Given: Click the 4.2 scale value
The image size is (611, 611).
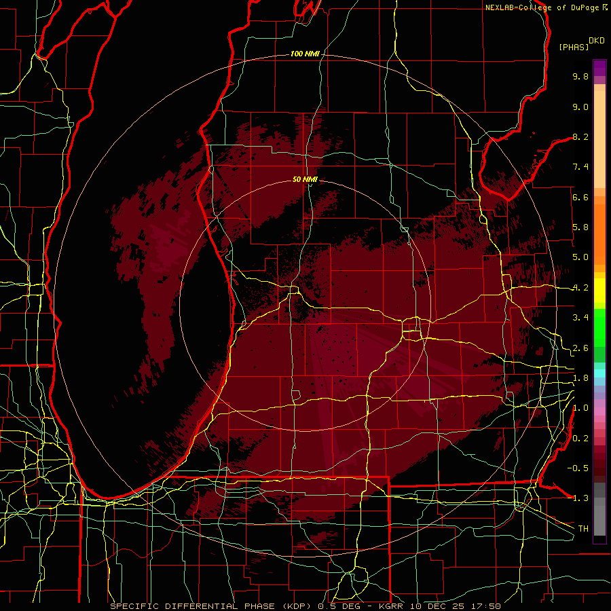Looking at the screenshot, I should pyautogui.click(x=580, y=288).
